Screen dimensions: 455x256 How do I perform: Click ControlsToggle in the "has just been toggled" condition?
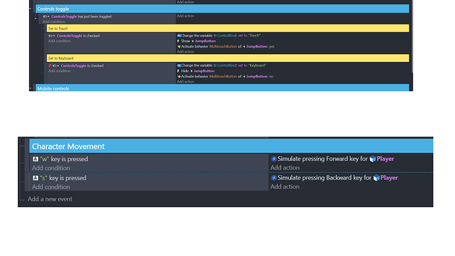pyautogui.click(x=64, y=16)
